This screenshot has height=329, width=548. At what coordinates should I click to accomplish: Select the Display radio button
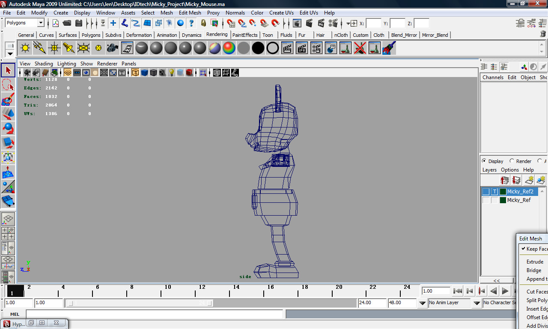click(484, 161)
